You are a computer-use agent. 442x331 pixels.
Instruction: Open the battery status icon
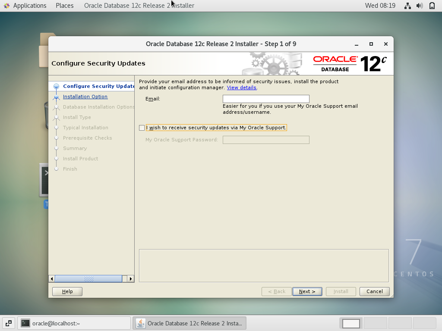(432, 6)
